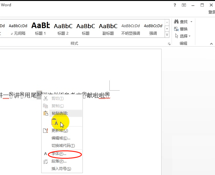Apply the 标题 1 heading style
Image resolution: width=215 pixels, height=175 pixels.
41,28
